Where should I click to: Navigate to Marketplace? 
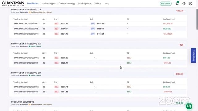click(84, 3)
